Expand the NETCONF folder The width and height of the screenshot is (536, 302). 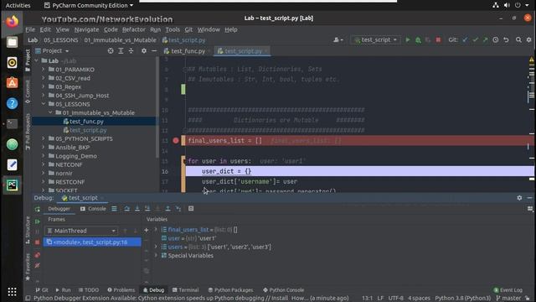44,164
